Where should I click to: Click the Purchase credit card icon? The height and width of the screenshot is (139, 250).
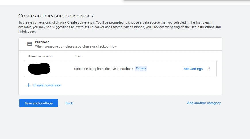[x=30, y=44]
